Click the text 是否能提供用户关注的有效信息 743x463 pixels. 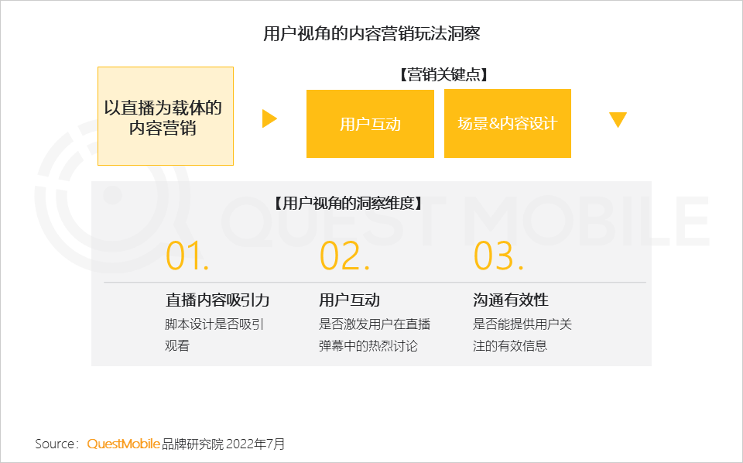pos(522,335)
